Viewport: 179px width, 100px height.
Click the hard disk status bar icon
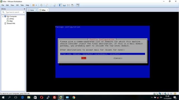pyautogui.click(x=154, y=94)
